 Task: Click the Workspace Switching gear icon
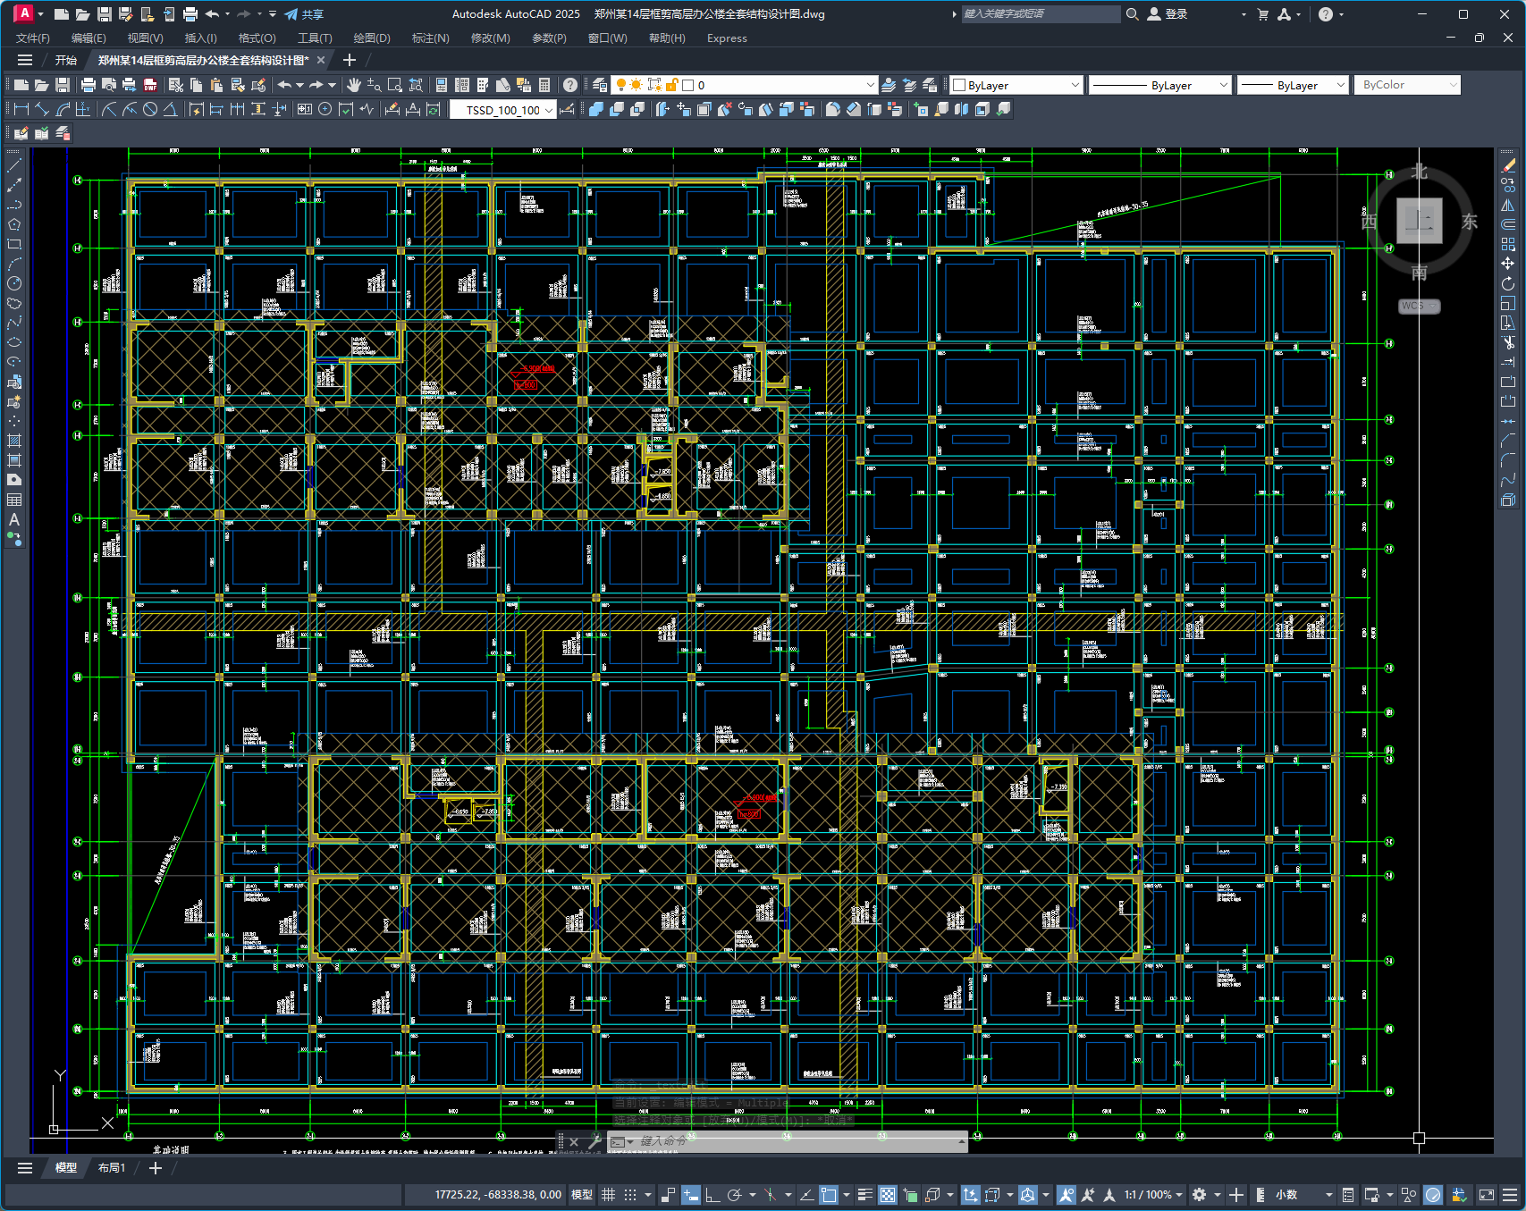click(1200, 1195)
